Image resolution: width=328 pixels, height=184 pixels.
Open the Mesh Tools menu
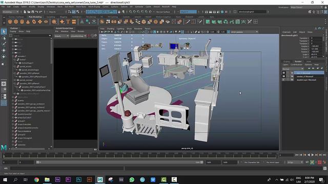pos(81,7)
